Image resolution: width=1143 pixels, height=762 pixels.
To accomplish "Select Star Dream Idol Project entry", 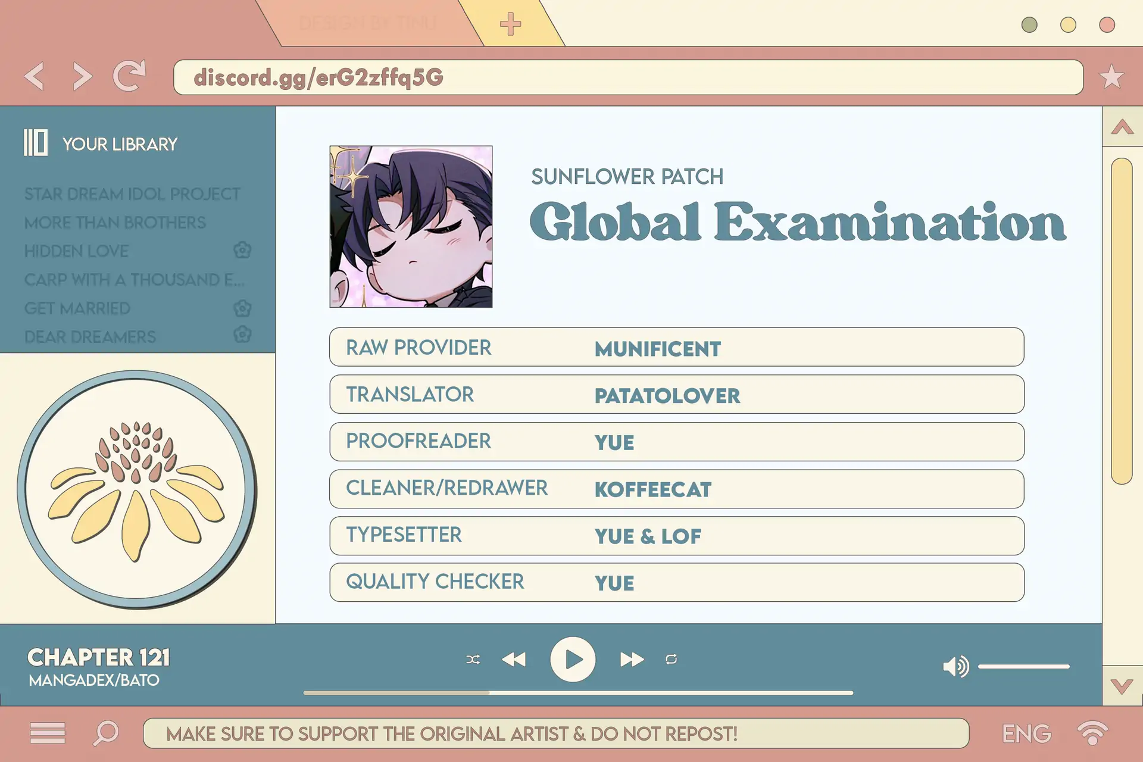I will tap(132, 194).
